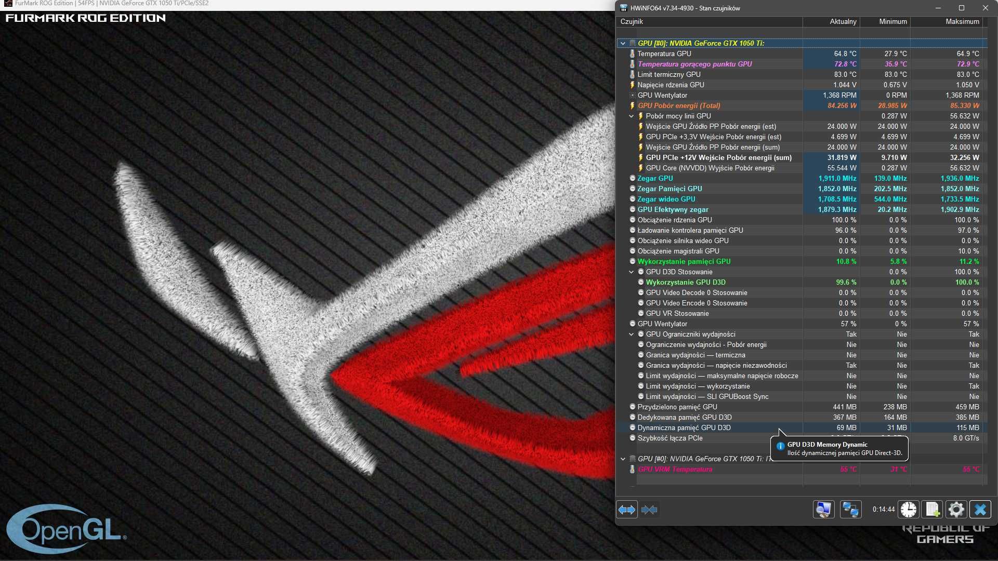
Task: Click thermometer icon beside GPU VRM Temperatura
Action: coord(632,469)
